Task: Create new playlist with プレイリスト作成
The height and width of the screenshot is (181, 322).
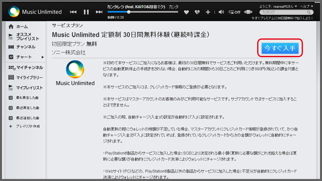Action: [x=25, y=126]
